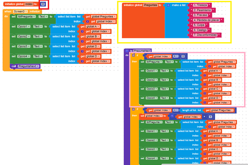248x165 pixels.
Task: Click gear icon on the second if block
Action: [x=133, y=110]
